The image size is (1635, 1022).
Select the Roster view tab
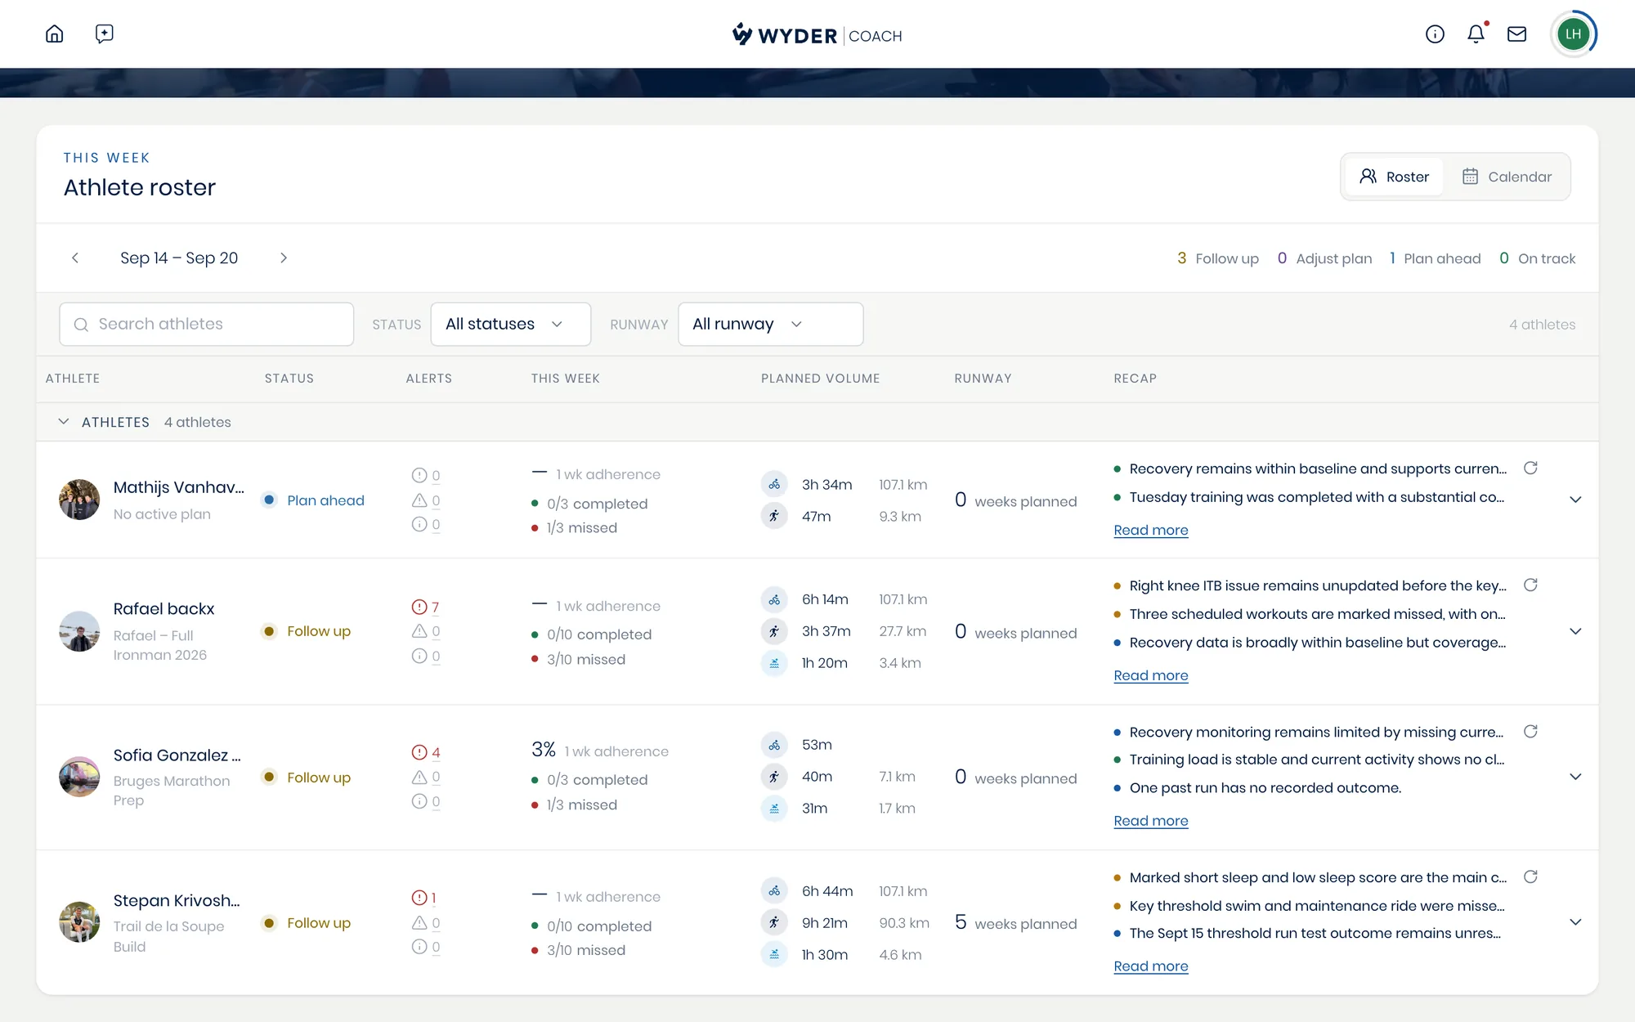point(1394,177)
